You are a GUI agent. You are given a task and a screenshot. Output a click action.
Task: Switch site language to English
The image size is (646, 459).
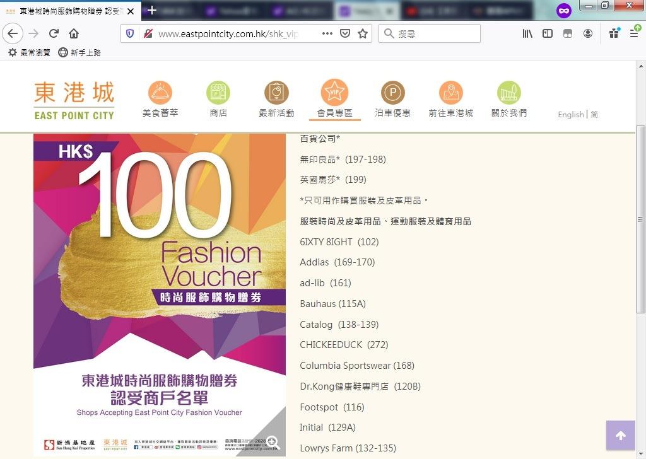[x=570, y=115]
